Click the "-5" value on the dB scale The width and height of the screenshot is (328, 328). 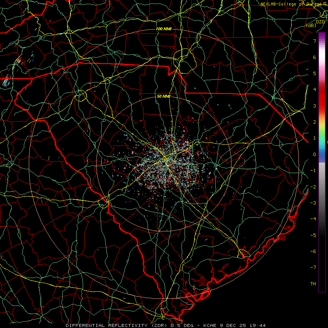tap(313, 235)
